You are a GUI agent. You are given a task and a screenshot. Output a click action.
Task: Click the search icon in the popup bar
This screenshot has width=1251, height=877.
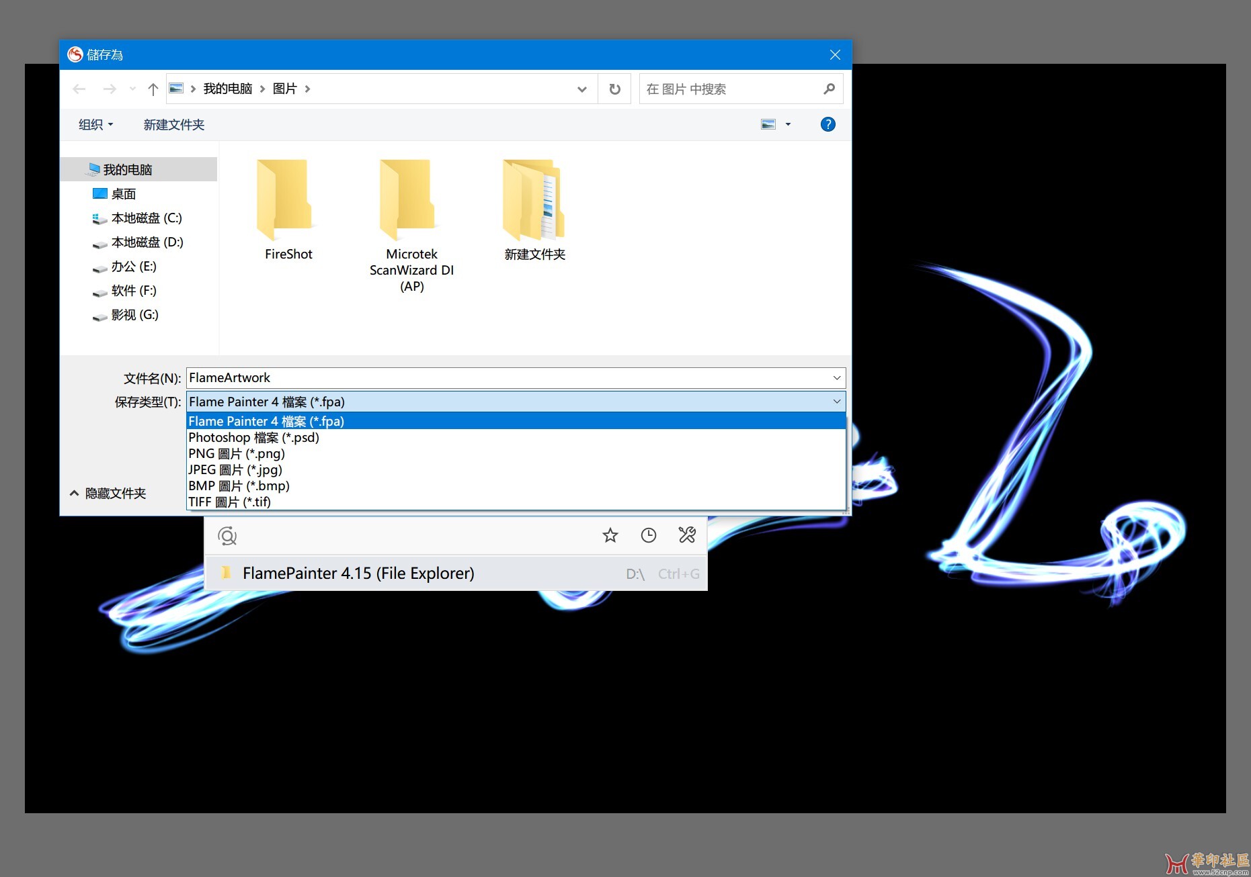pyautogui.click(x=227, y=536)
